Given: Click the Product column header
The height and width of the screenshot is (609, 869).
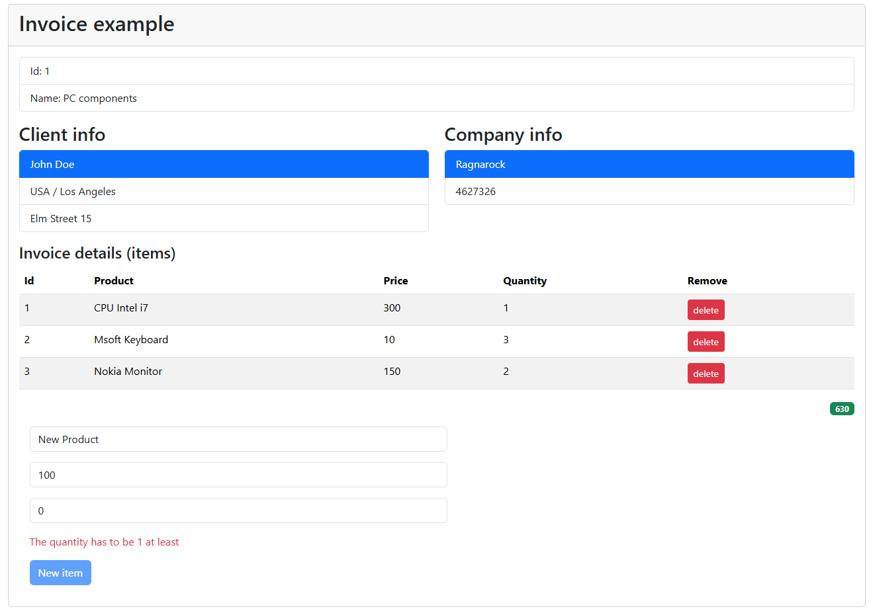Looking at the screenshot, I should pos(114,281).
